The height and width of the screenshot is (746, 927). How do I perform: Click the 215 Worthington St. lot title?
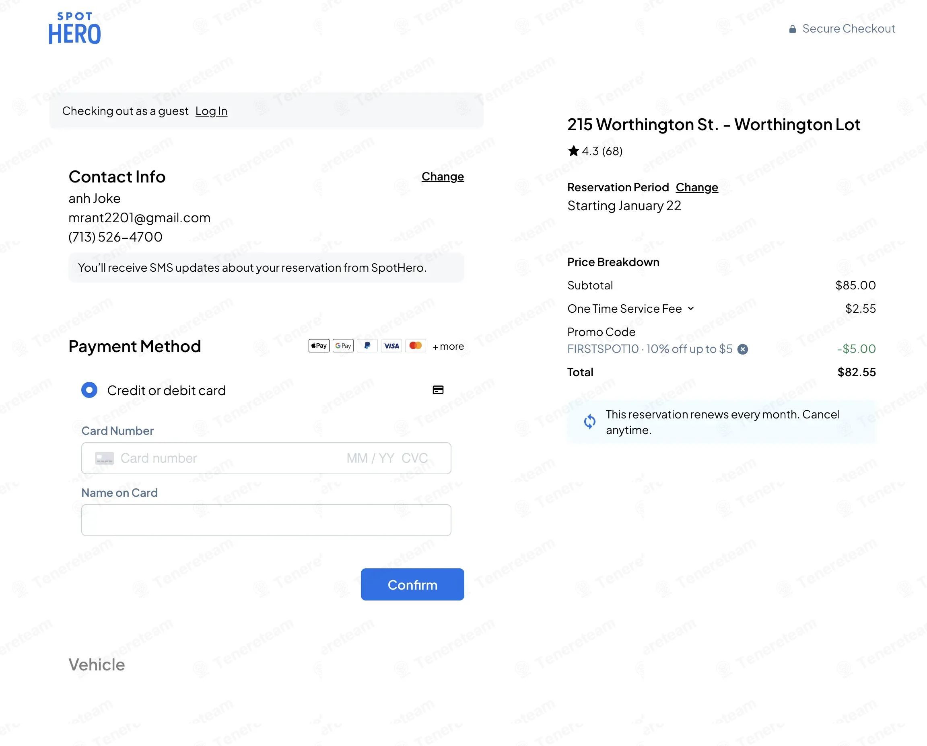[714, 125]
